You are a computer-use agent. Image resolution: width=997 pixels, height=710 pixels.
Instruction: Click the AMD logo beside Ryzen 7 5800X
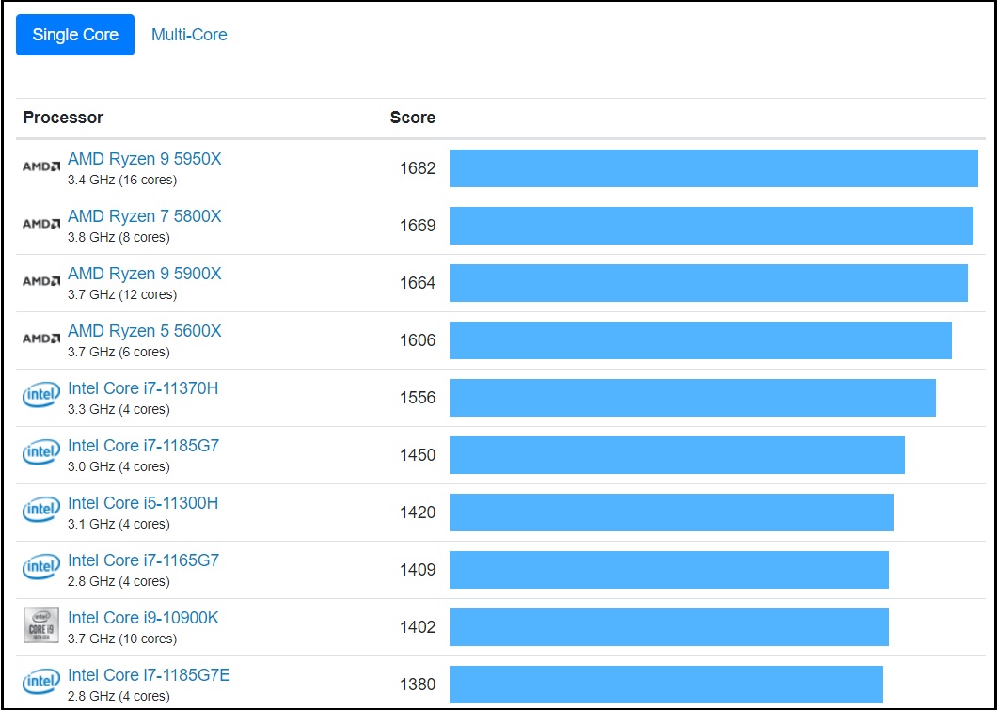(x=41, y=224)
